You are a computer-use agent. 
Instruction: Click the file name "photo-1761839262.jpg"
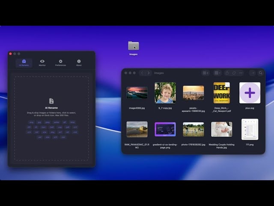click(193, 145)
